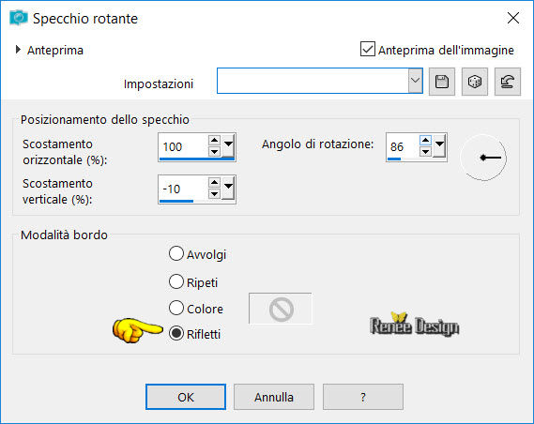
Task: Click the reset to default arrow icon
Action: pyautogui.click(x=508, y=82)
